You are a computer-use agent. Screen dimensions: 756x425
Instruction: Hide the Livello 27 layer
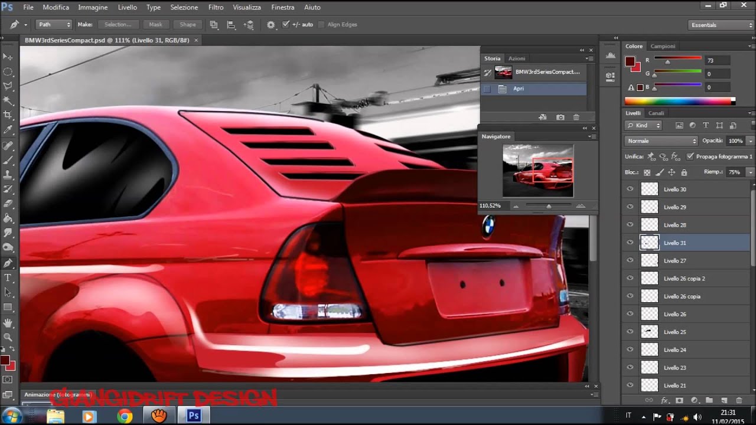(x=630, y=260)
